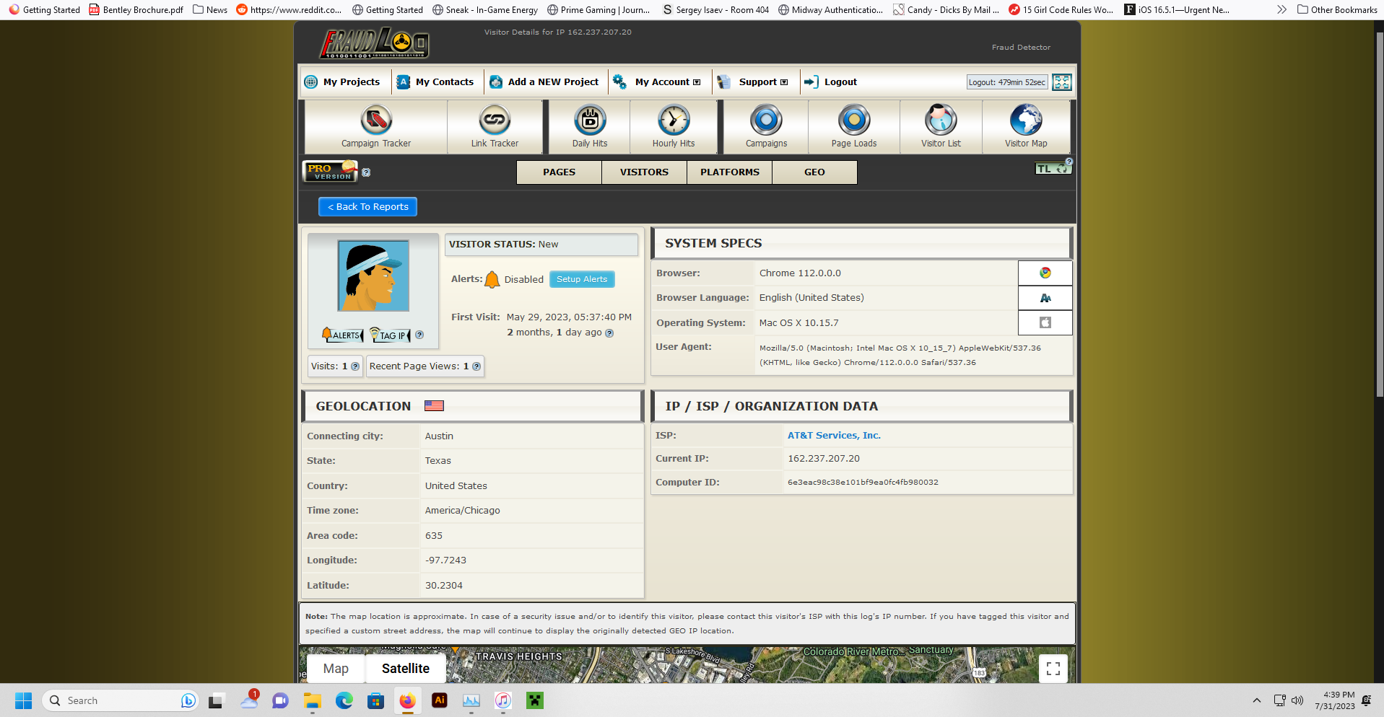This screenshot has width=1384, height=717.
Task: Select the VISITORS tab
Action: tap(644, 172)
